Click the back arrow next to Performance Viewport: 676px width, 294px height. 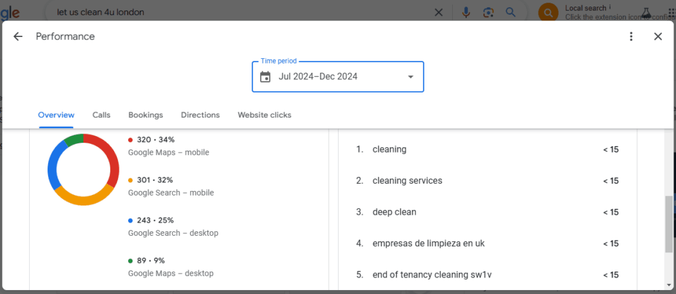point(18,37)
